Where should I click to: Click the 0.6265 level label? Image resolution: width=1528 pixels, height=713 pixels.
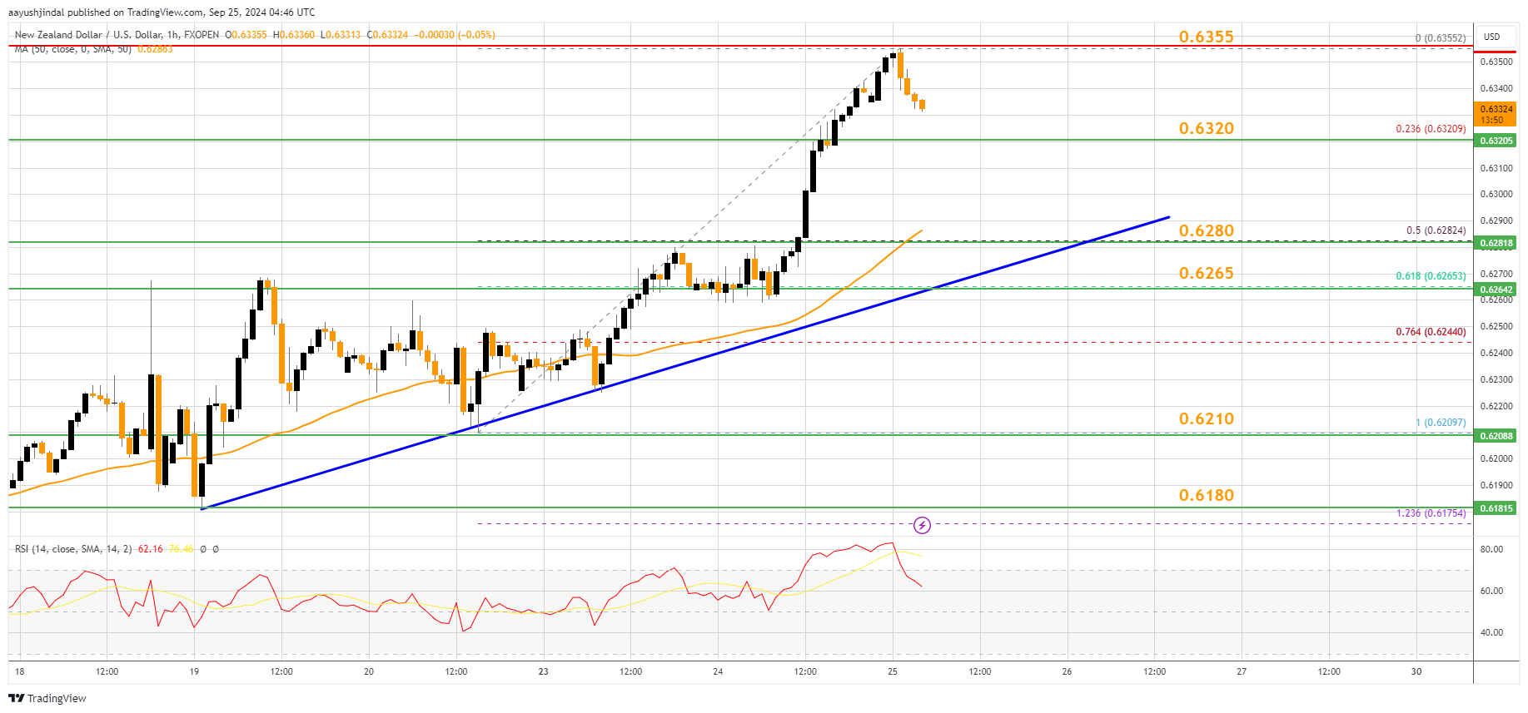1207,273
